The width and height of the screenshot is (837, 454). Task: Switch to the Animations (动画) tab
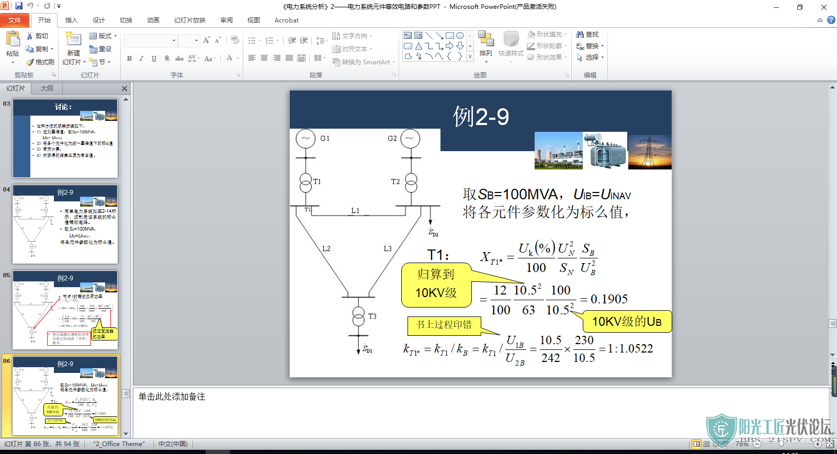coord(153,20)
